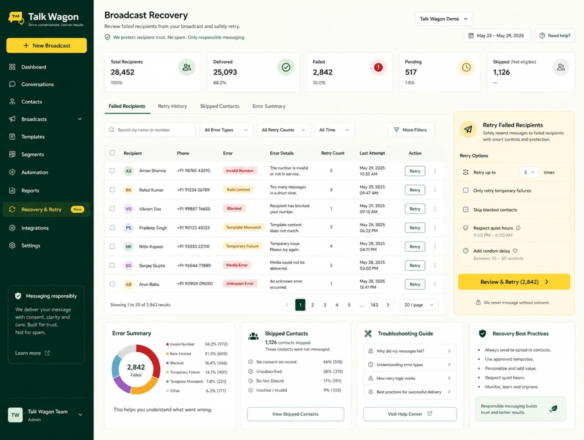
Task: Open the Templates document icon
Action: click(12, 136)
